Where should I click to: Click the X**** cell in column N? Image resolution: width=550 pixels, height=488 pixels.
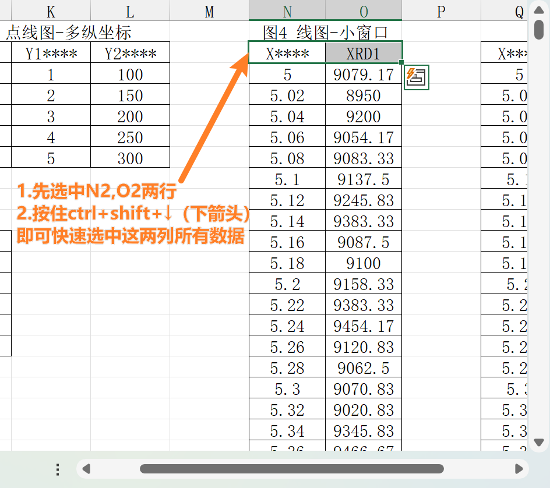click(x=287, y=53)
